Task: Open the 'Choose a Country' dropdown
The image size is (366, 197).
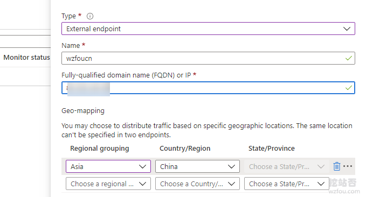Action: pyautogui.click(x=197, y=184)
